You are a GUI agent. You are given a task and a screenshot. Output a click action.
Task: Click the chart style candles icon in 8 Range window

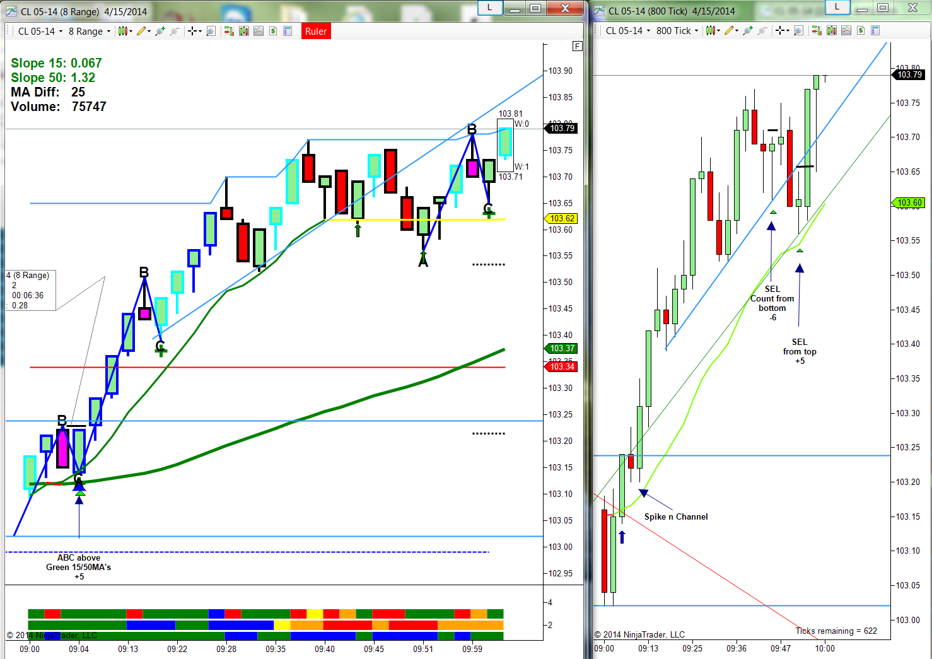click(122, 31)
